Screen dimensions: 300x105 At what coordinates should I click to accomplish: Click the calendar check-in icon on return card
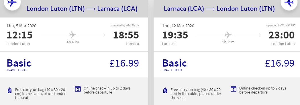click(234, 89)
